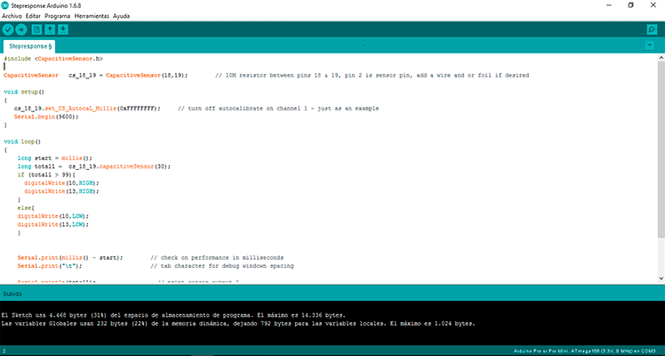Viewport: 665px width, 356px height.
Task: Select the Stepresponse sketch tab
Action: coord(29,46)
